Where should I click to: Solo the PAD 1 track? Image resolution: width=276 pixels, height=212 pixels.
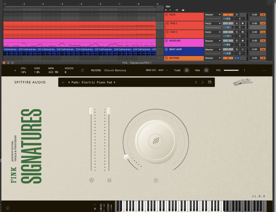(x=237, y=23)
